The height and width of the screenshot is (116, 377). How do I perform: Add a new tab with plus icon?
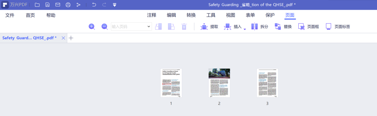point(71,38)
